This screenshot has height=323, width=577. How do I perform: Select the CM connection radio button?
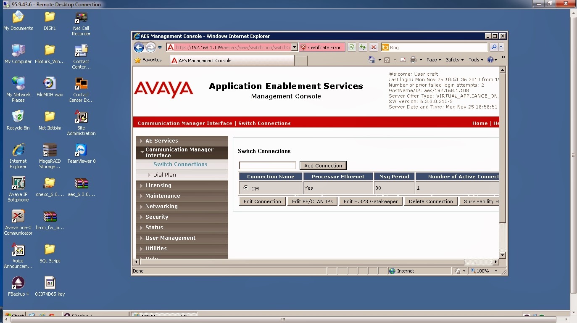point(246,188)
